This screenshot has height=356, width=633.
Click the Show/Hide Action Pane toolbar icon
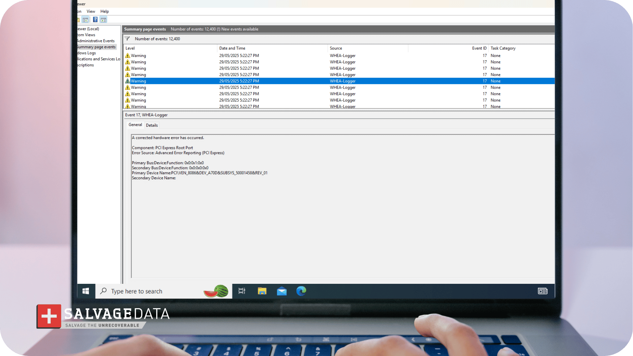coord(104,20)
